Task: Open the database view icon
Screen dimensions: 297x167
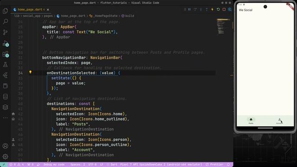Action: pos(5,96)
